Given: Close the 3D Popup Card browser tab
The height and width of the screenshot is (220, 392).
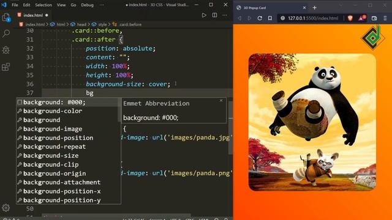Looking at the screenshot, I should 304,8.
